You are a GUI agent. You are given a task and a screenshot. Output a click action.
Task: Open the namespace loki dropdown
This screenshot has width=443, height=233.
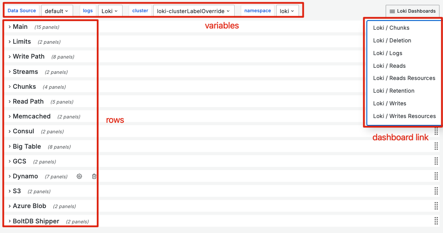(287, 11)
